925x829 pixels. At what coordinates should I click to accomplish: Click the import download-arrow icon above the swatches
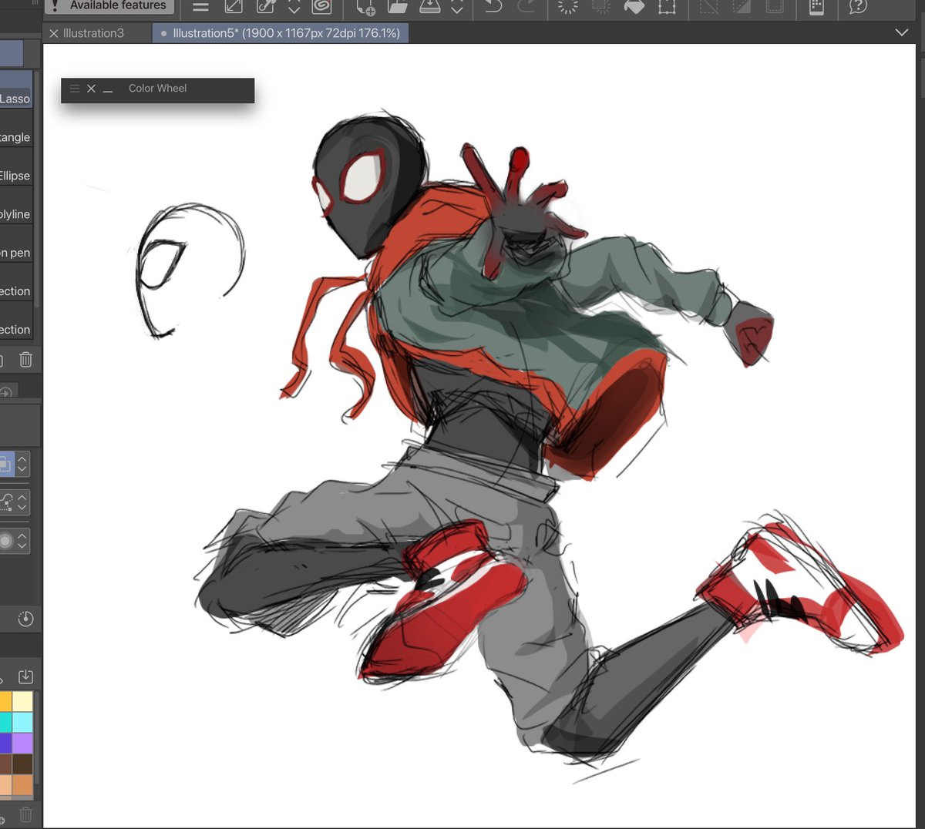(25, 676)
